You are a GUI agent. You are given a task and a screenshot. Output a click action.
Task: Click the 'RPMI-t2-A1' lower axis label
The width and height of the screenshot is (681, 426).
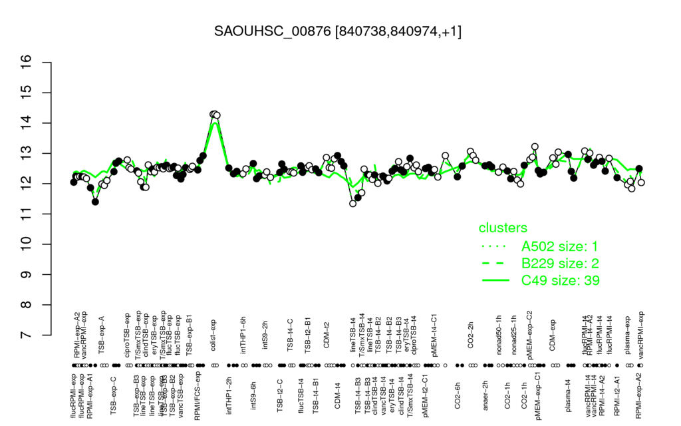click(x=616, y=395)
